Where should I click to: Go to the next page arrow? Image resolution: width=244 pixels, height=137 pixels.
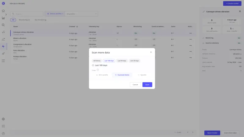pos(193,132)
